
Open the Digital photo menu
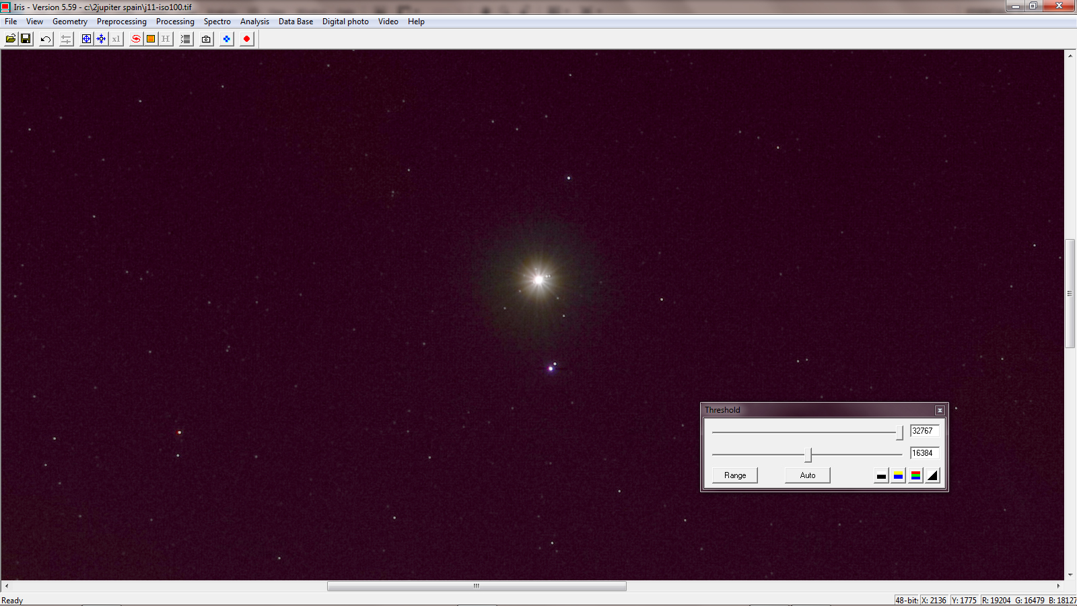coord(345,22)
